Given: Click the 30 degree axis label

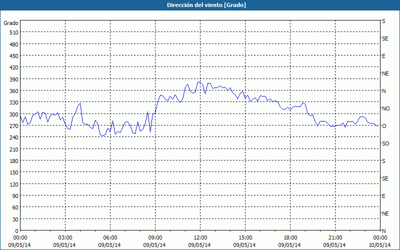Looking at the screenshot, I should click(x=15, y=219).
